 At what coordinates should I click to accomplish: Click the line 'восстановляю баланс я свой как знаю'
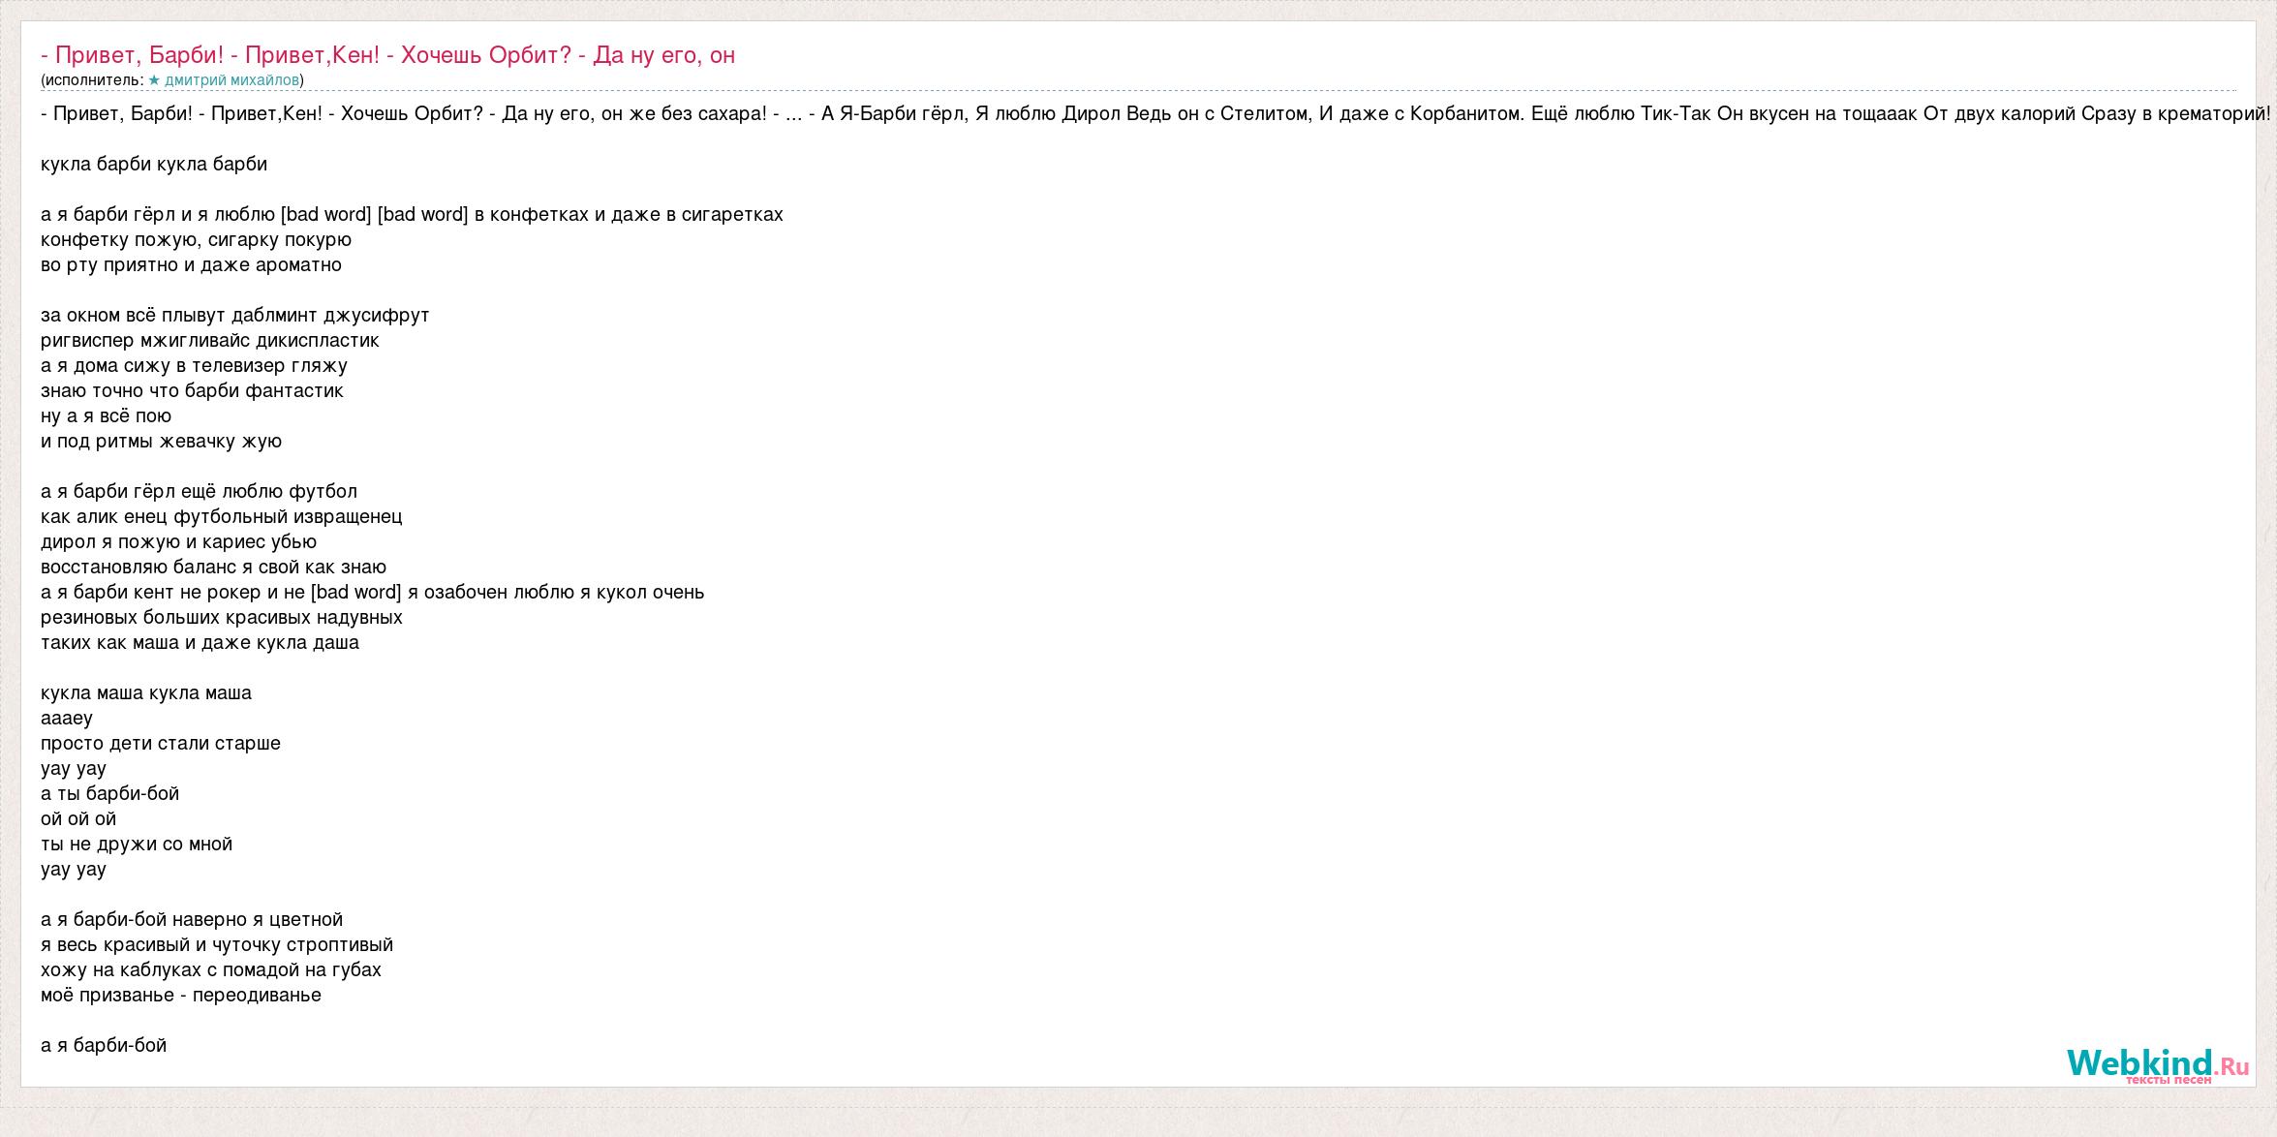(x=213, y=567)
